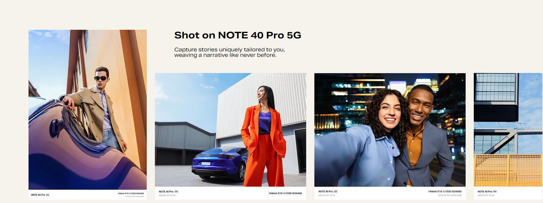This screenshot has width=543, height=203.
Task: Click the 5G badge under orange suit photo
Action: [x=176, y=192]
